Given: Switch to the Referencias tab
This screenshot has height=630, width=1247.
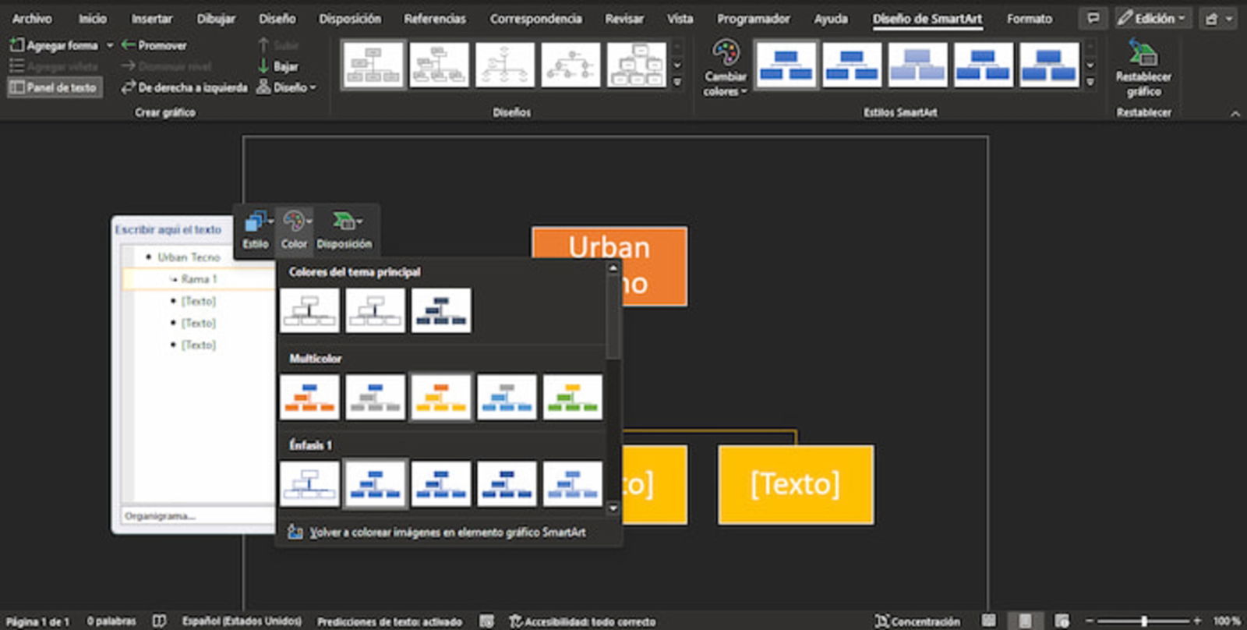Looking at the screenshot, I should point(435,19).
